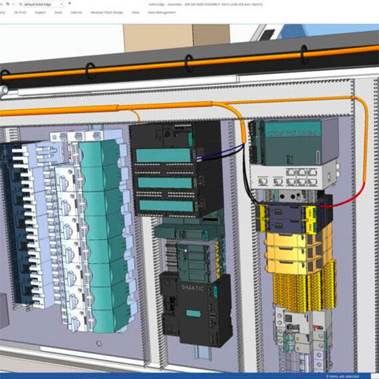The height and width of the screenshot is (379, 379).
Task: Switch to the View tab
Action: tap(136, 13)
